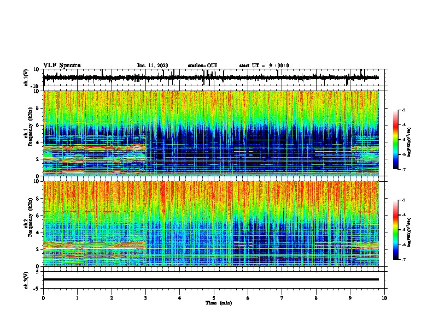The image size is (433, 334).
Task: Click the ch.2 spectrogram color bar
Action: pyautogui.click(x=396, y=230)
